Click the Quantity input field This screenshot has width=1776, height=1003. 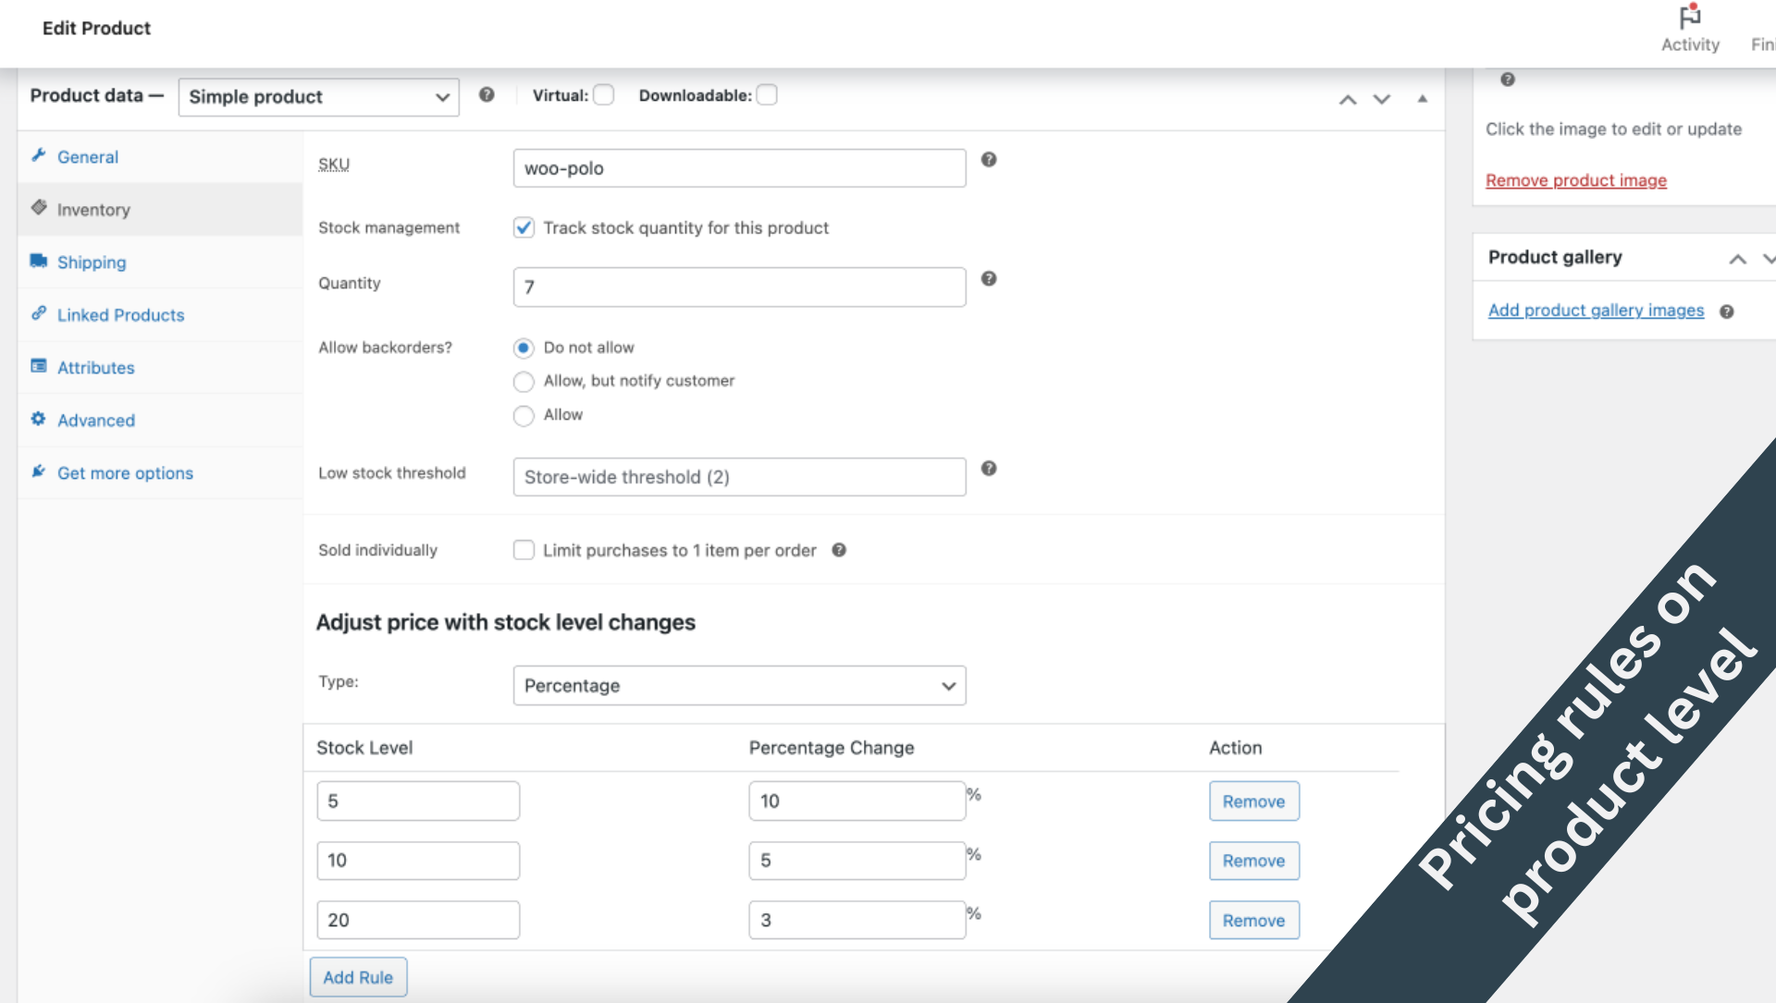[739, 287]
